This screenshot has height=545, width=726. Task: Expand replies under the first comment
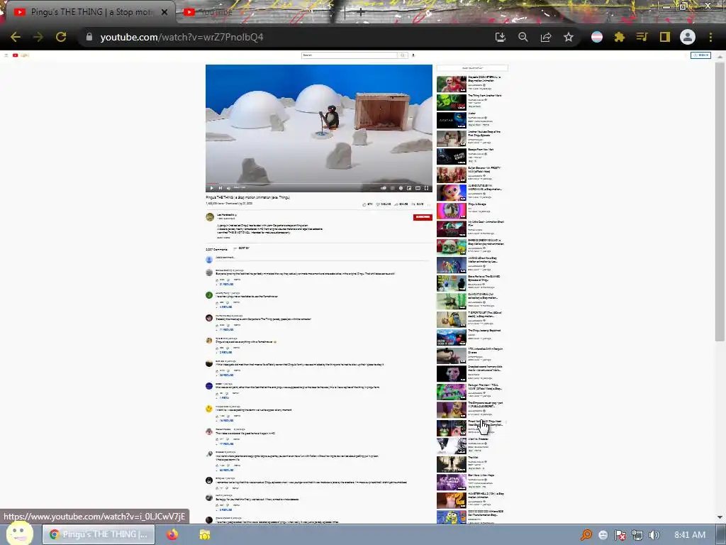pos(225,284)
